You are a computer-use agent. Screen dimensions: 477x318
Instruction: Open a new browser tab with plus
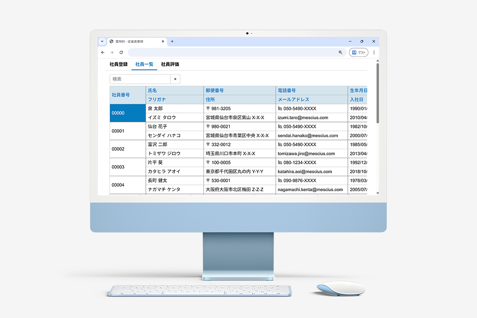(172, 41)
